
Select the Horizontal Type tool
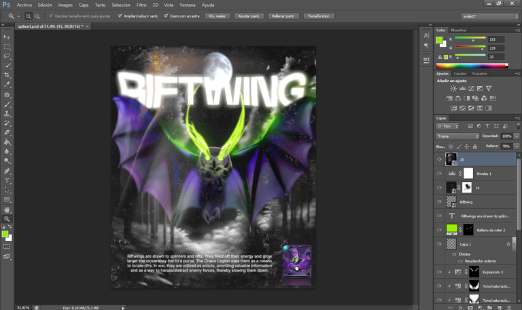click(x=7, y=180)
